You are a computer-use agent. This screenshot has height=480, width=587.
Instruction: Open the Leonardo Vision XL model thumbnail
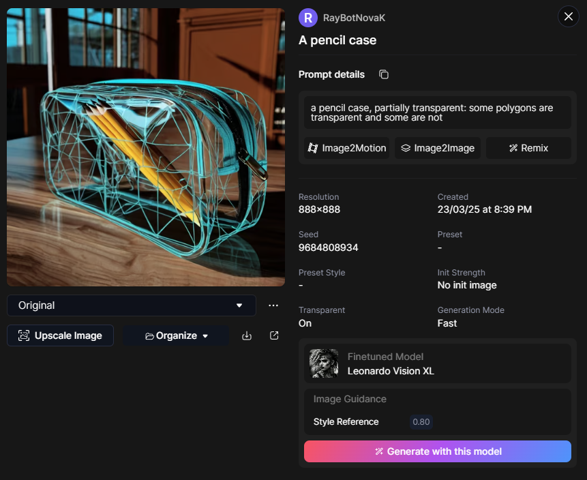pyautogui.click(x=324, y=363)
